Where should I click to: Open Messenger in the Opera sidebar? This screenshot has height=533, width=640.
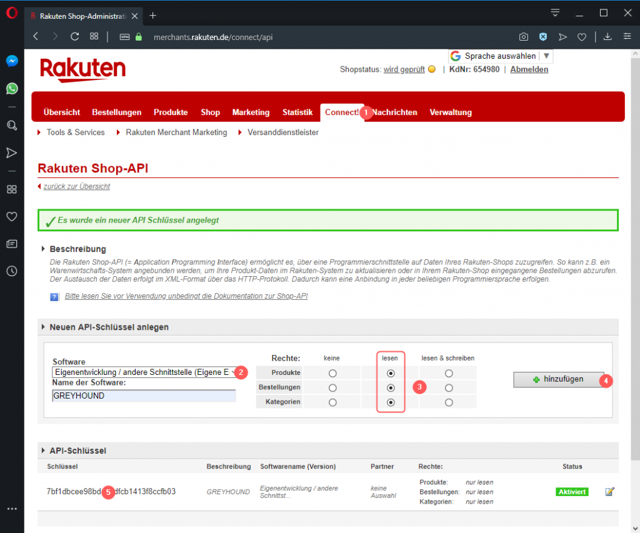[x=12, y=61]
